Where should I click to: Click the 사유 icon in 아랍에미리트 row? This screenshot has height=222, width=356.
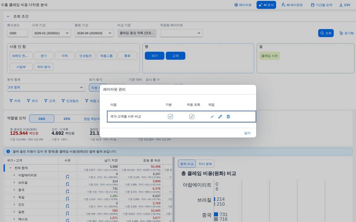coord(67,177)
